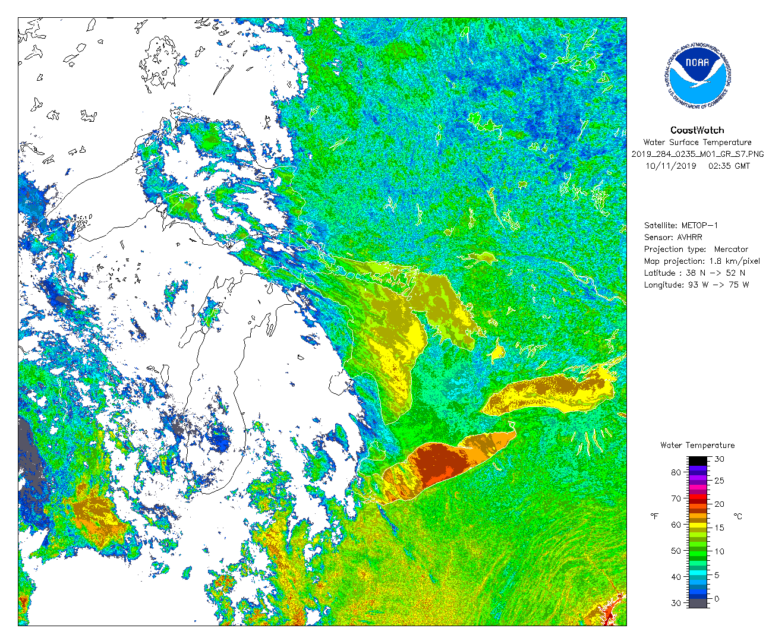Select the CoastWatch title text
Image resolution: width=769 pixels, height=644 pixels.
697,130
